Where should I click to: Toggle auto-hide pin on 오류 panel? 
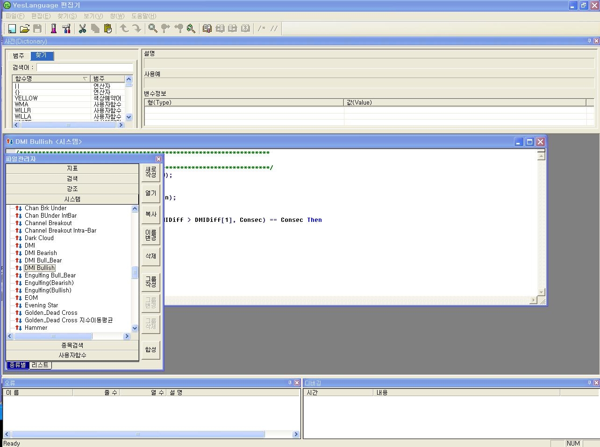pyautogui.click(x=290, y=383)
